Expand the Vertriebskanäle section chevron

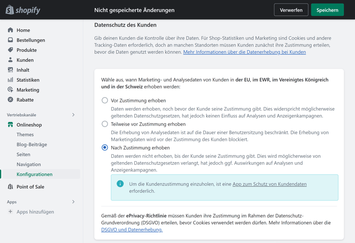click(73, 115)
